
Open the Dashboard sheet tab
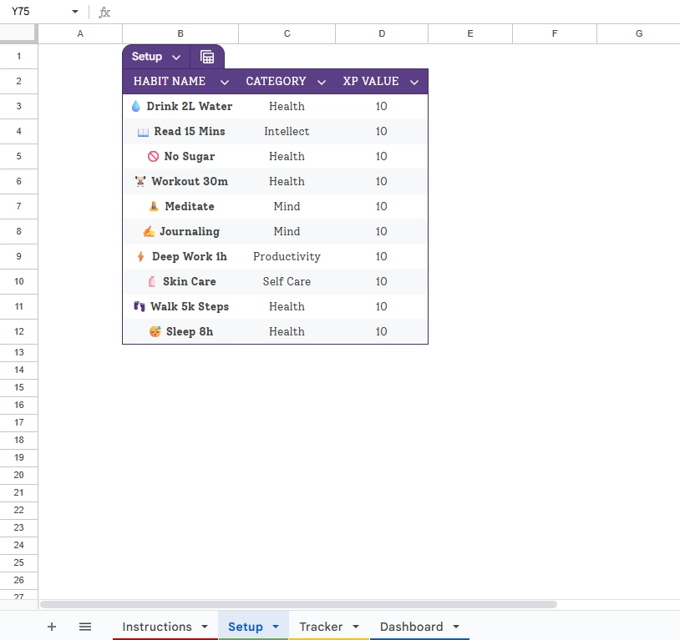pyautogui.click(x=411, y=627)
